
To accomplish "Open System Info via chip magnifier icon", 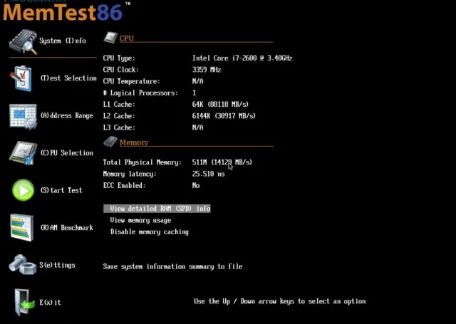I will tap(24, 41).
